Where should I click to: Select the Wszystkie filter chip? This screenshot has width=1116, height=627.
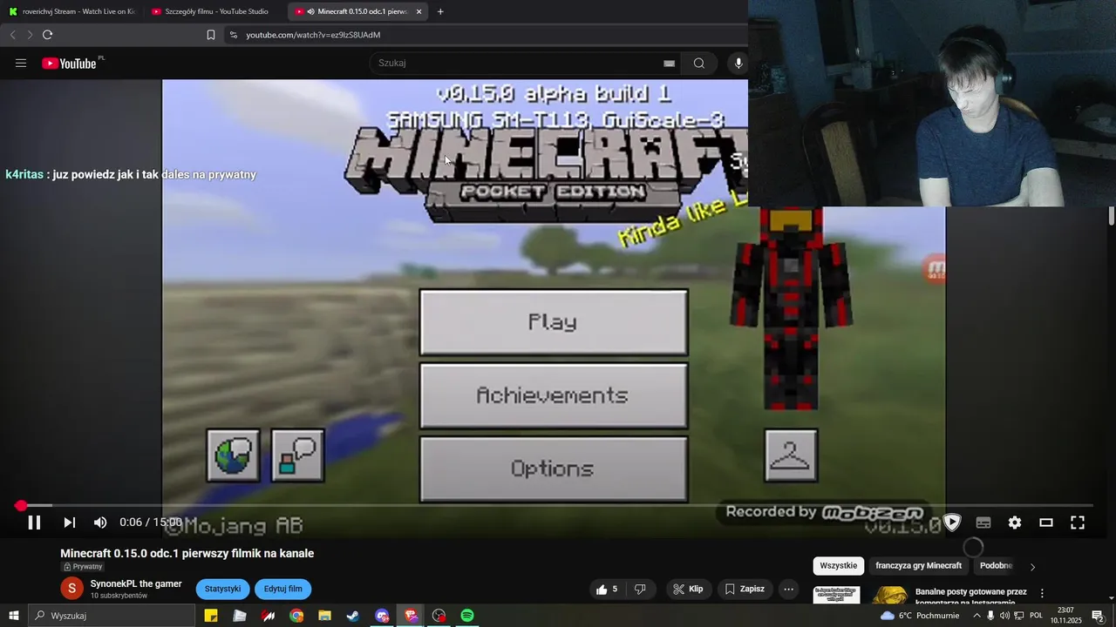[839, 566]
